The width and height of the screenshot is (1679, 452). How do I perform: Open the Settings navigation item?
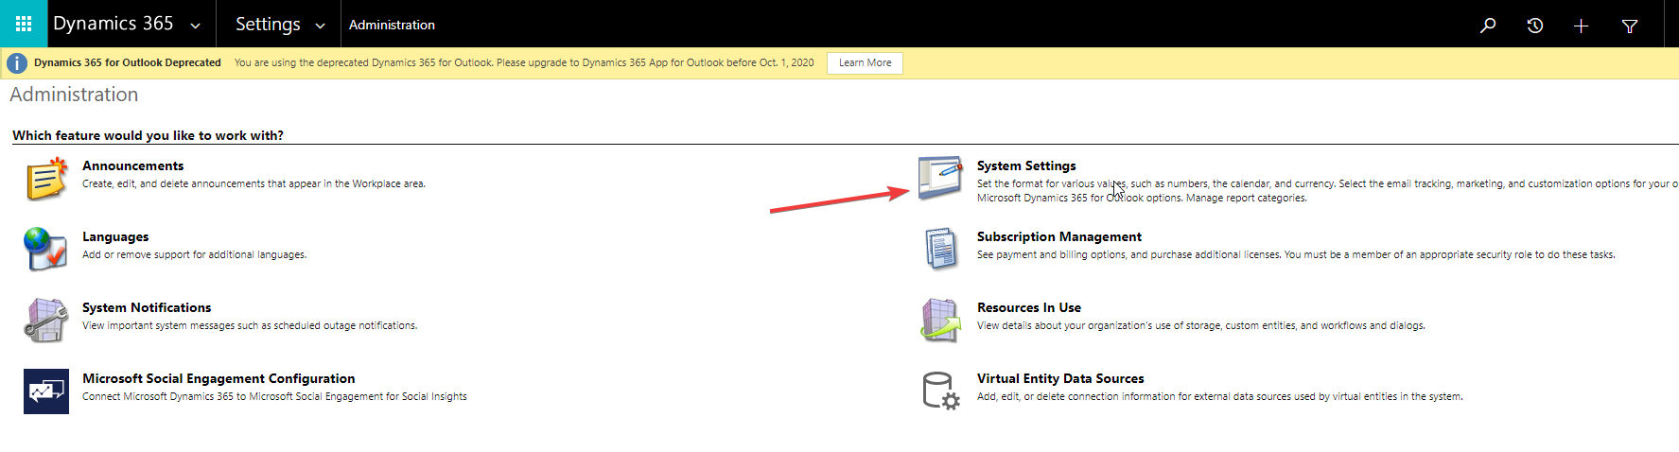click(268, 25)
